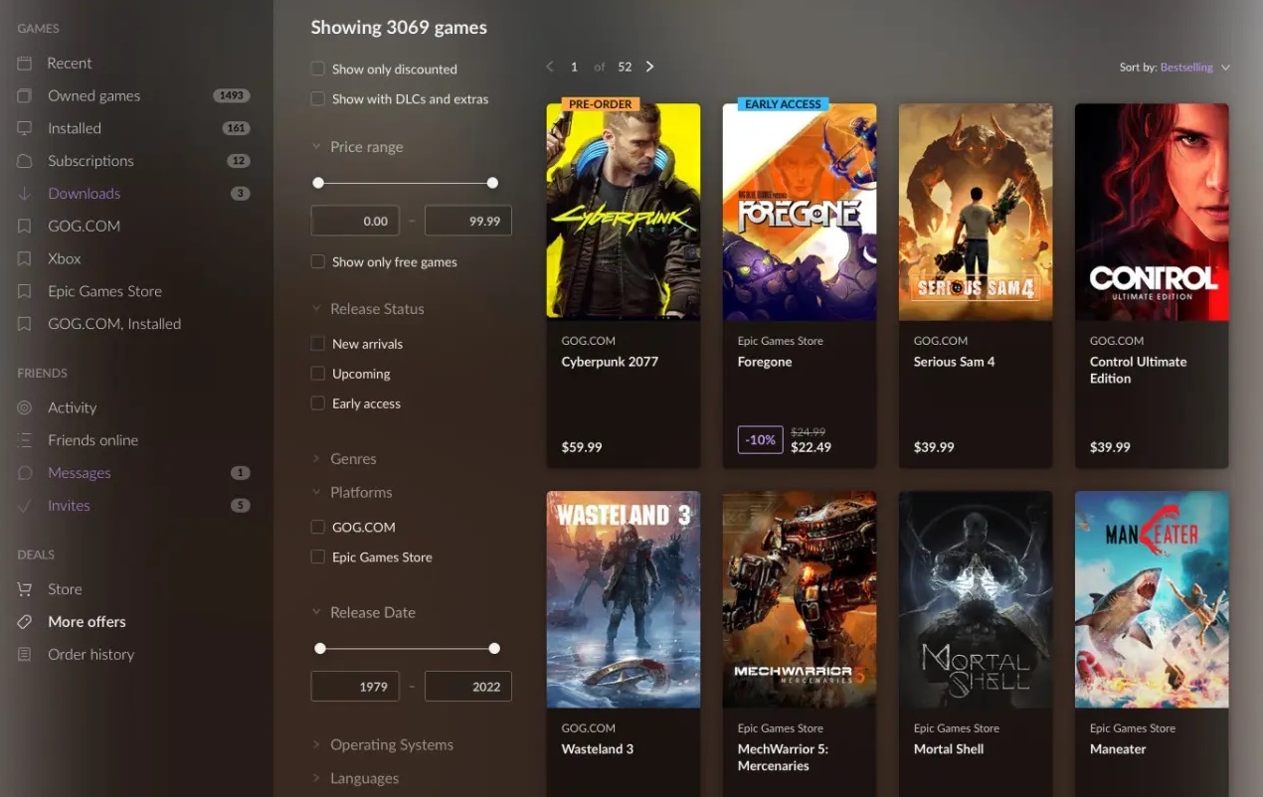The width and height of the screenshot is (1263, 797).
Task: Click the minimum price 0.00 field
Action: (x=355, y=221)
